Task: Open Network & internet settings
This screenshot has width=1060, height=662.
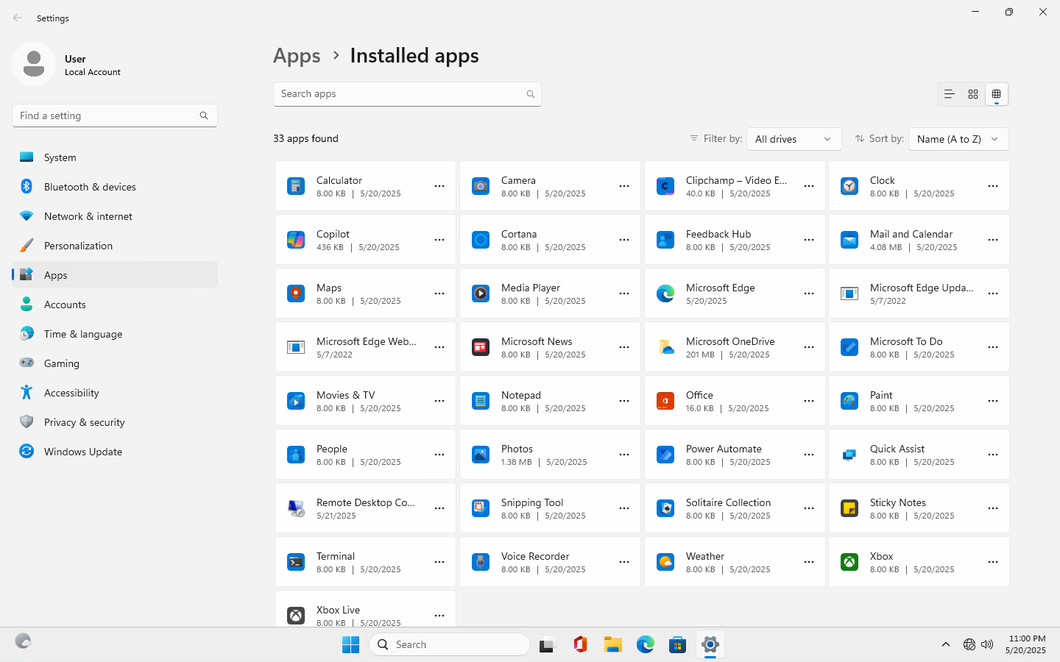Action: tap(115, 216)
